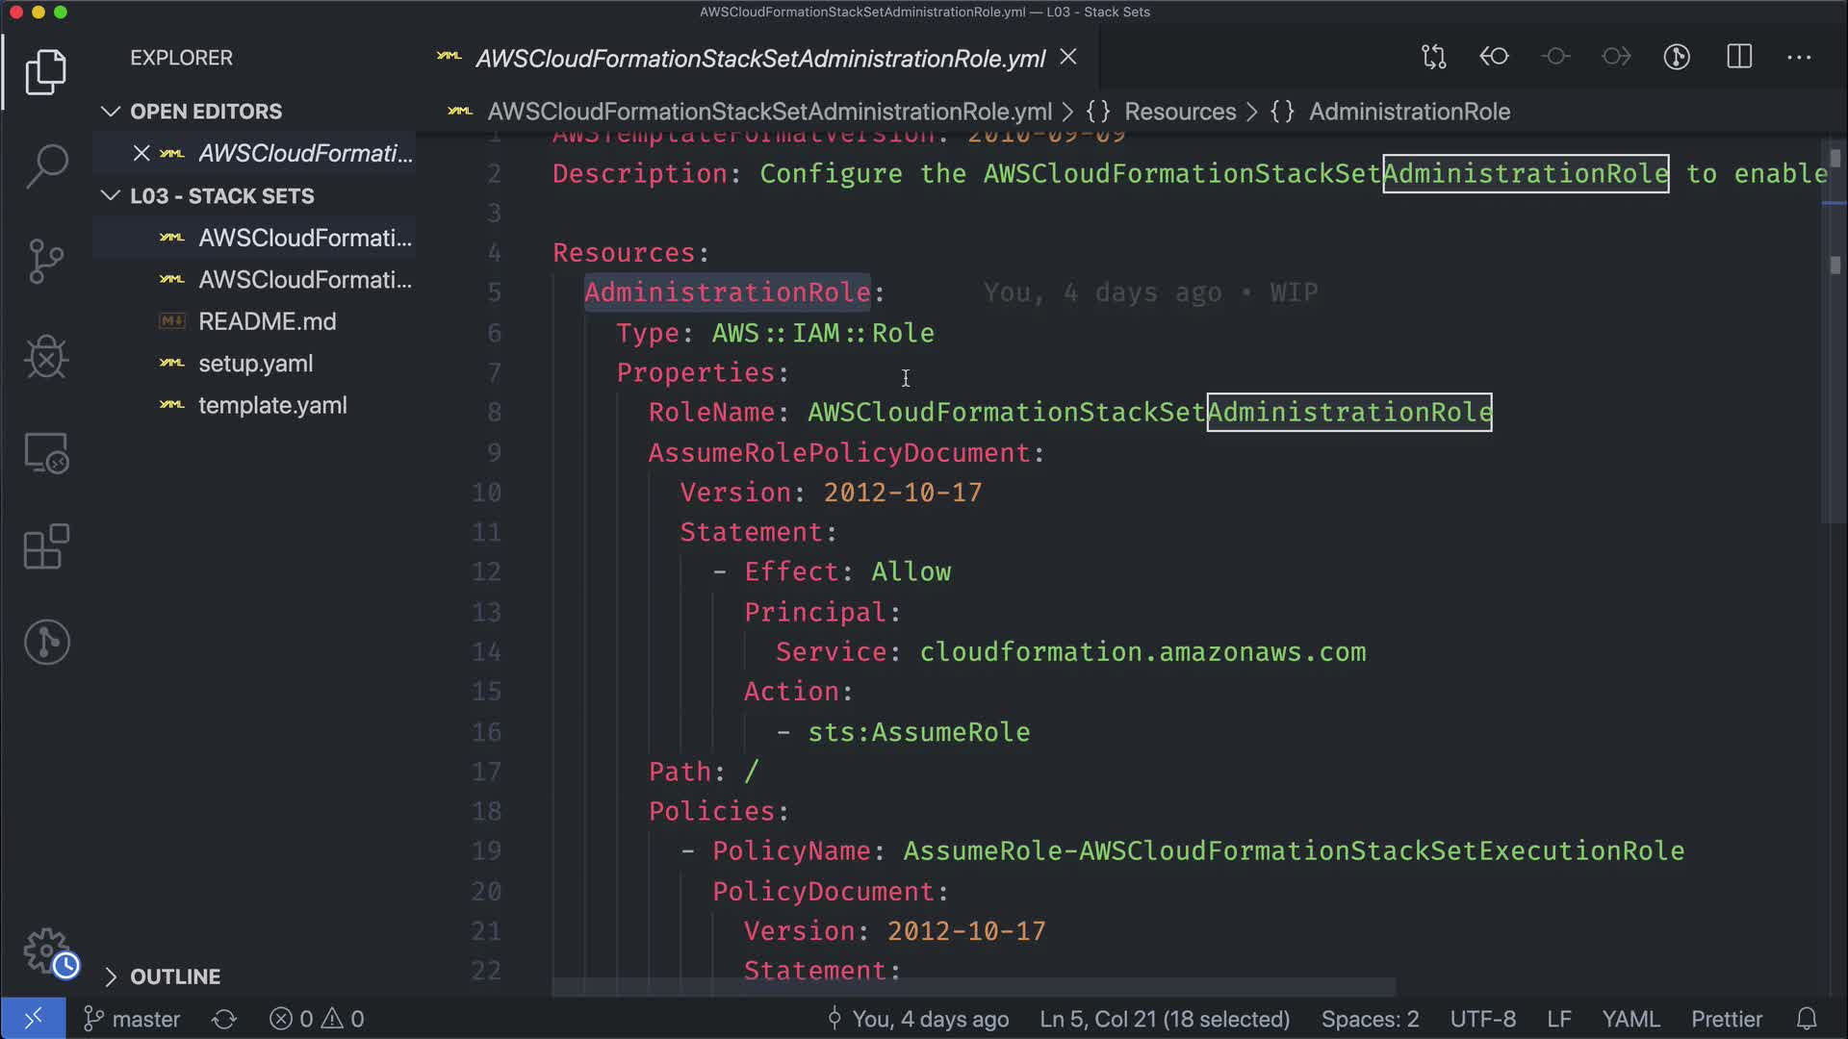Click the notifications bell in status bar

pyautogui.click(x=1807, y=1019)
